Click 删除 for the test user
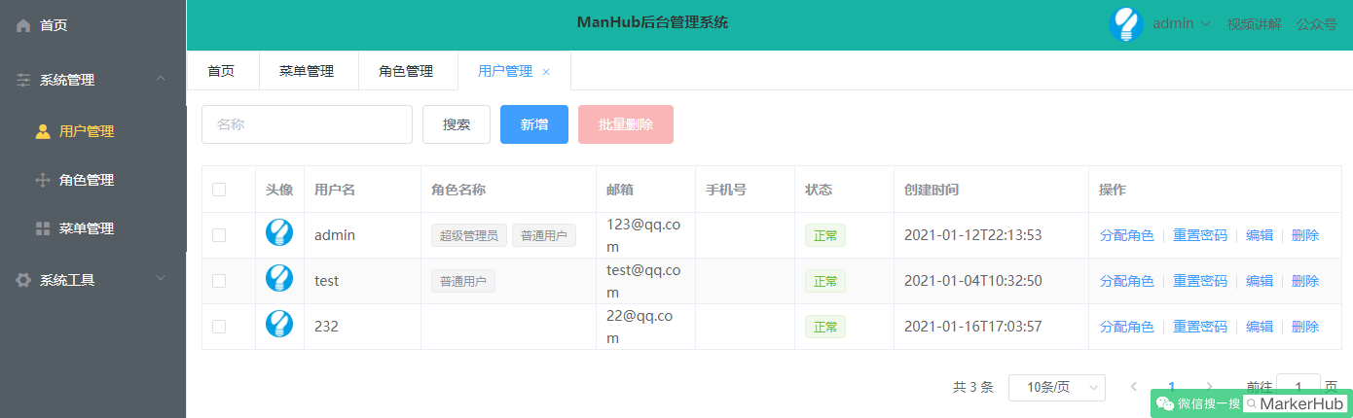This screenshot has height=418, width=1353. pos(1305,281)
